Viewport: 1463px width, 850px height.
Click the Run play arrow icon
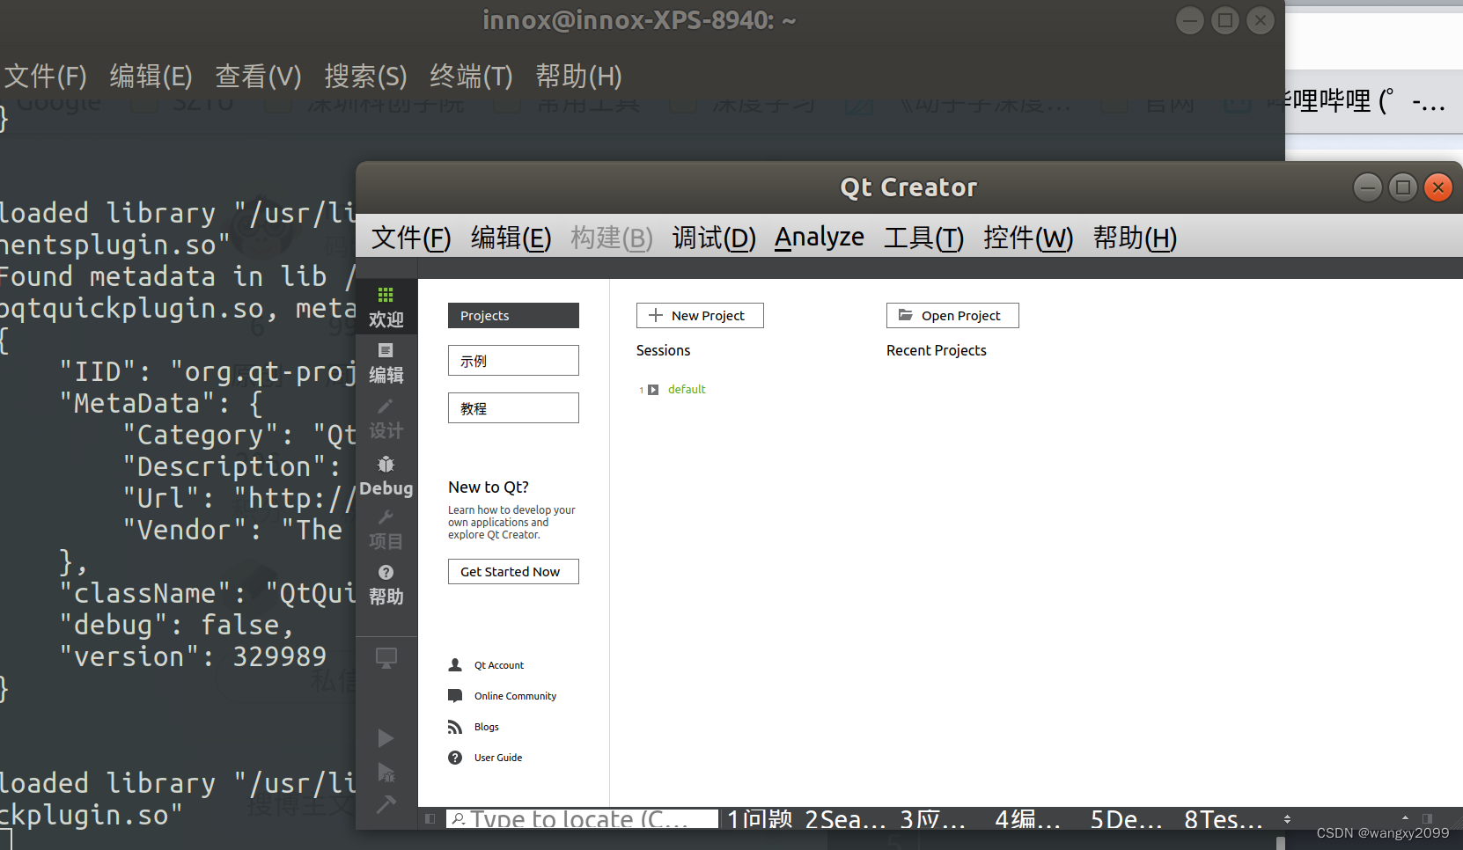pos(386,737)
